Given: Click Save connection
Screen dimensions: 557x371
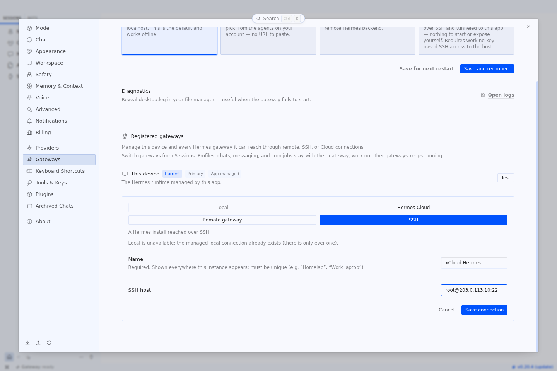Looking at the screenshot, I should 484,310.
